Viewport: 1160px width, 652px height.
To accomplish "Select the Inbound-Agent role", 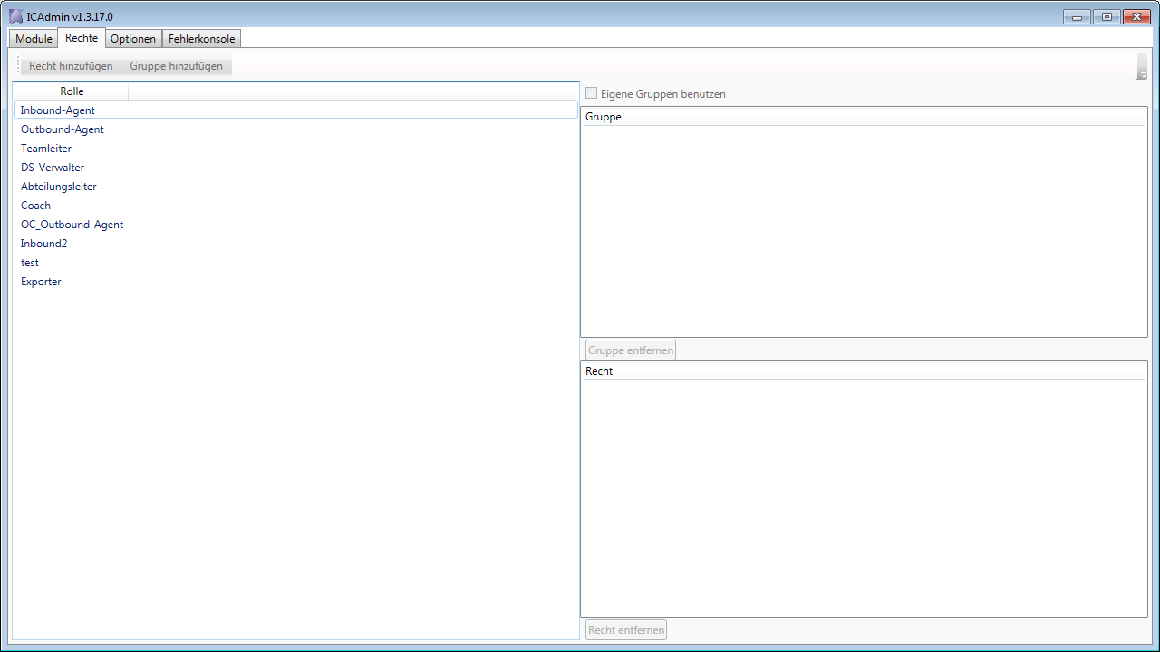I will click(295, 110).
